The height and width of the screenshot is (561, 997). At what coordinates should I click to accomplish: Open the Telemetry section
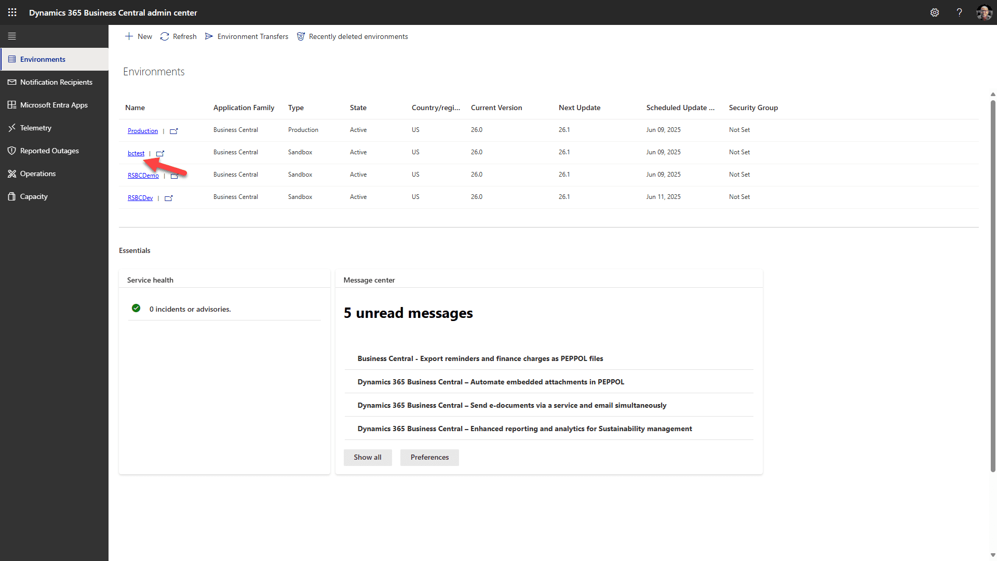click(x=36, y=127)
